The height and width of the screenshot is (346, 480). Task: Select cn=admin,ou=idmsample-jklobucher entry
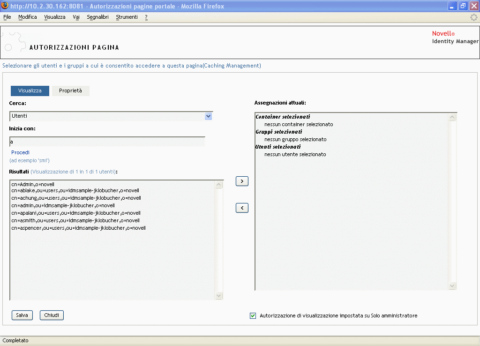coord(63,205)
